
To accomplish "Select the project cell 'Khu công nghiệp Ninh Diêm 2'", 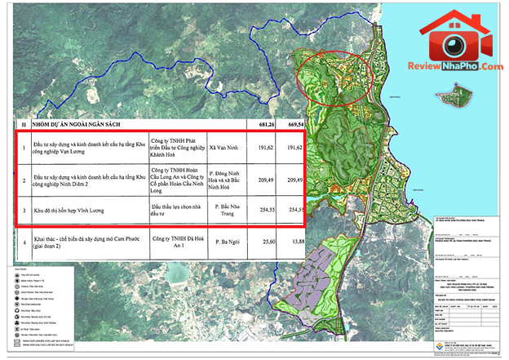I will (89, 180).
